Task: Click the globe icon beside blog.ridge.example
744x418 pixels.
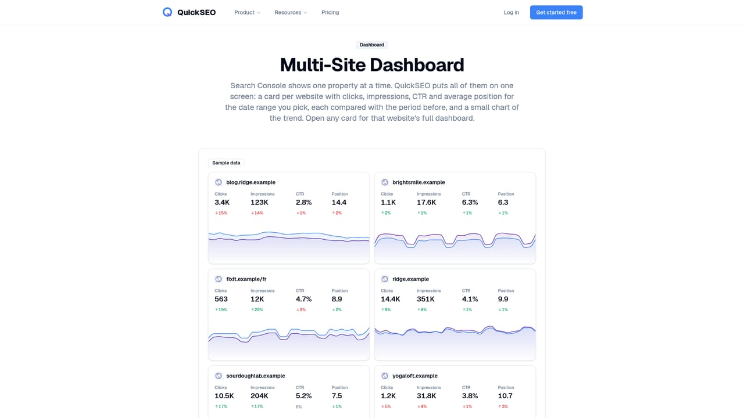Action: tap(219, 182)
